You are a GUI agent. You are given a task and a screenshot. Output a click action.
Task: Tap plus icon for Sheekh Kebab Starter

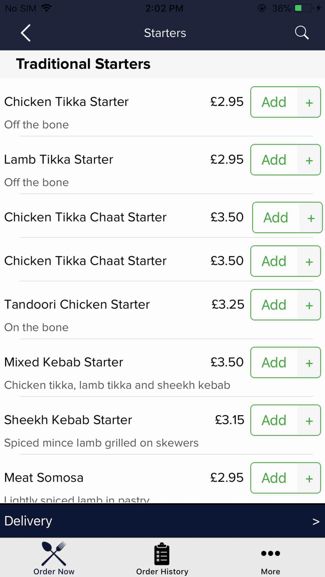pos(309,421)
